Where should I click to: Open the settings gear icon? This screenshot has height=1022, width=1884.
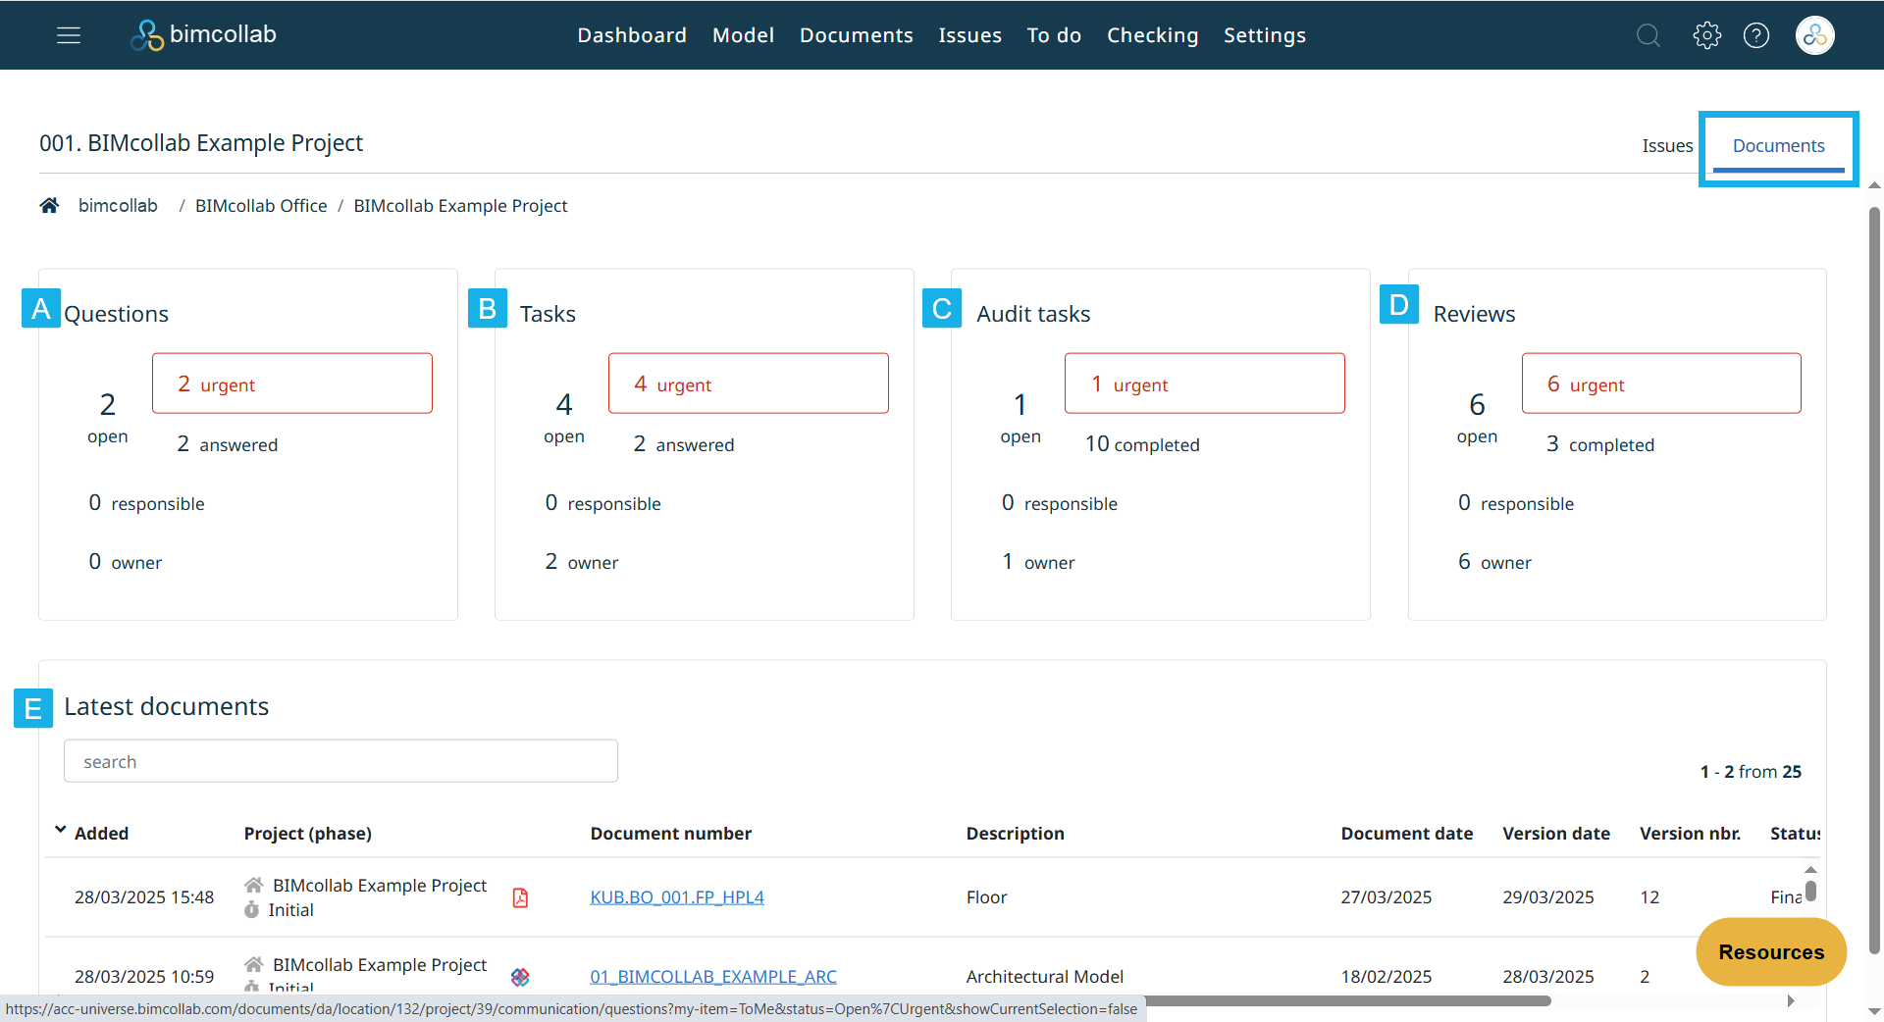point(1707,35)
